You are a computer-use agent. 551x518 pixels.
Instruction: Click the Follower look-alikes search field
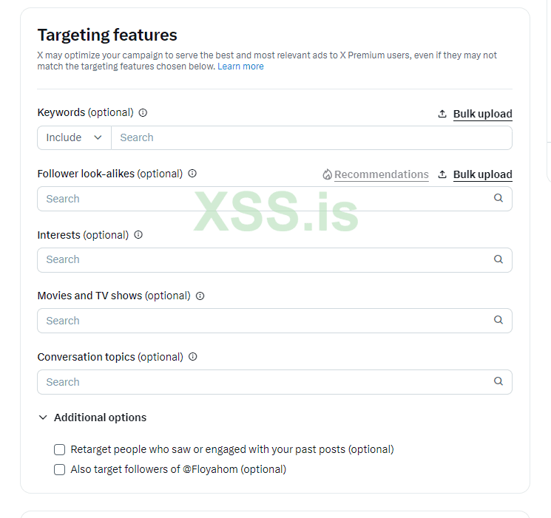tap(266, 199)
